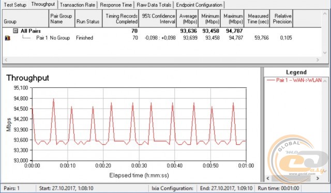Select Pair 1 WAN->WLAN legend entry
Screen dimensions: 331x193
click(294, 80)
